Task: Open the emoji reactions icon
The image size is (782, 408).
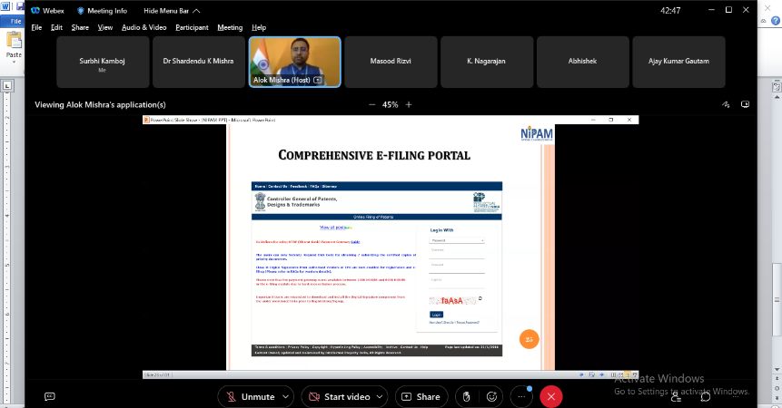Action: (x=492, y=396)
